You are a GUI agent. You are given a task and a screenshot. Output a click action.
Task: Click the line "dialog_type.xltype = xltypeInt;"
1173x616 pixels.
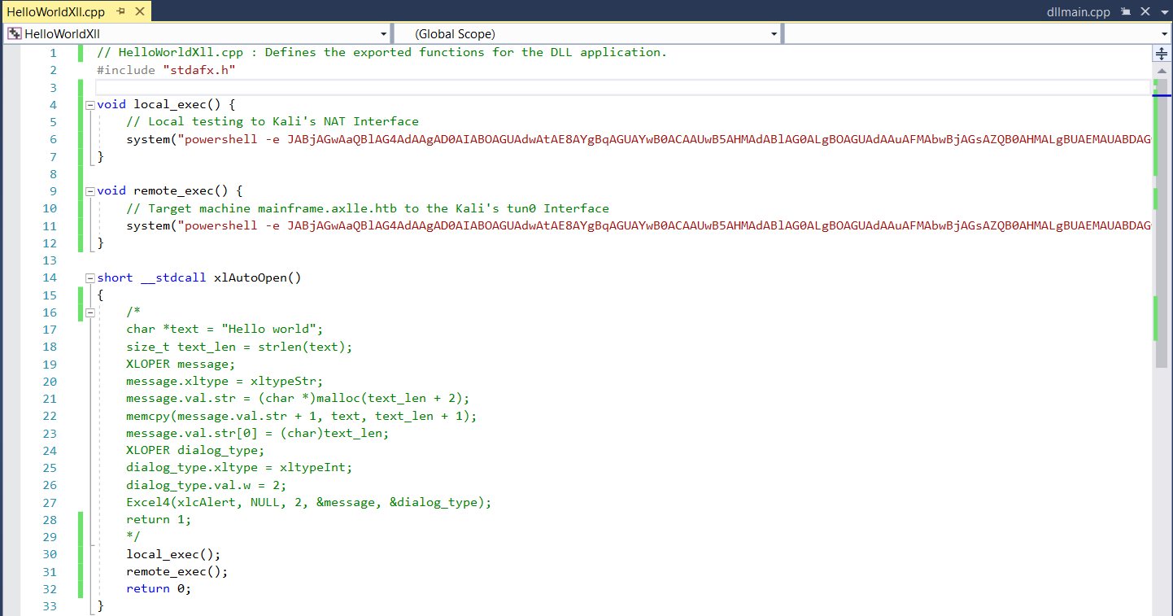[239, 468]
